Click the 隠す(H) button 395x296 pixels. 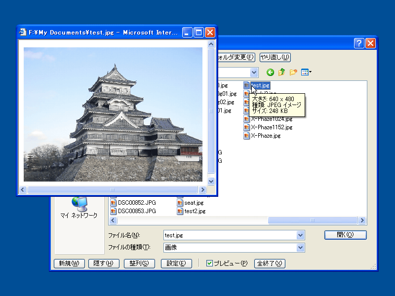pos(104,263)
